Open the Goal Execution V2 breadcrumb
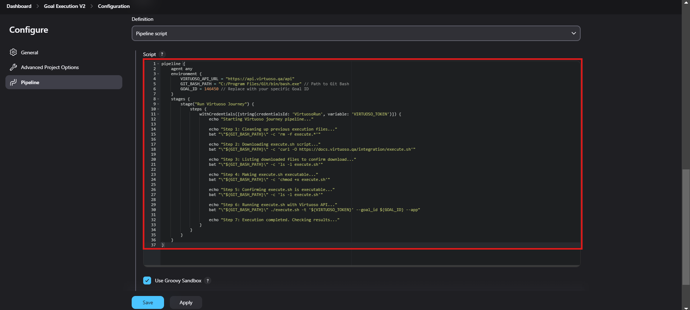Image resolution: width=690 pixels, height=310 pixels. pos(65,6)
